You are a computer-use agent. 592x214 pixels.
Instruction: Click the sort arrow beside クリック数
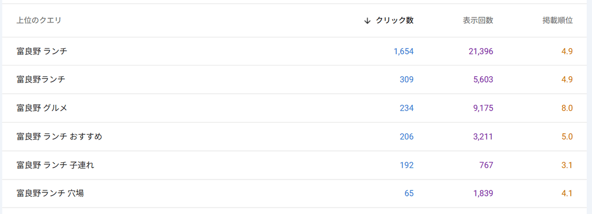pyautogui.click(x=367, y=21)
